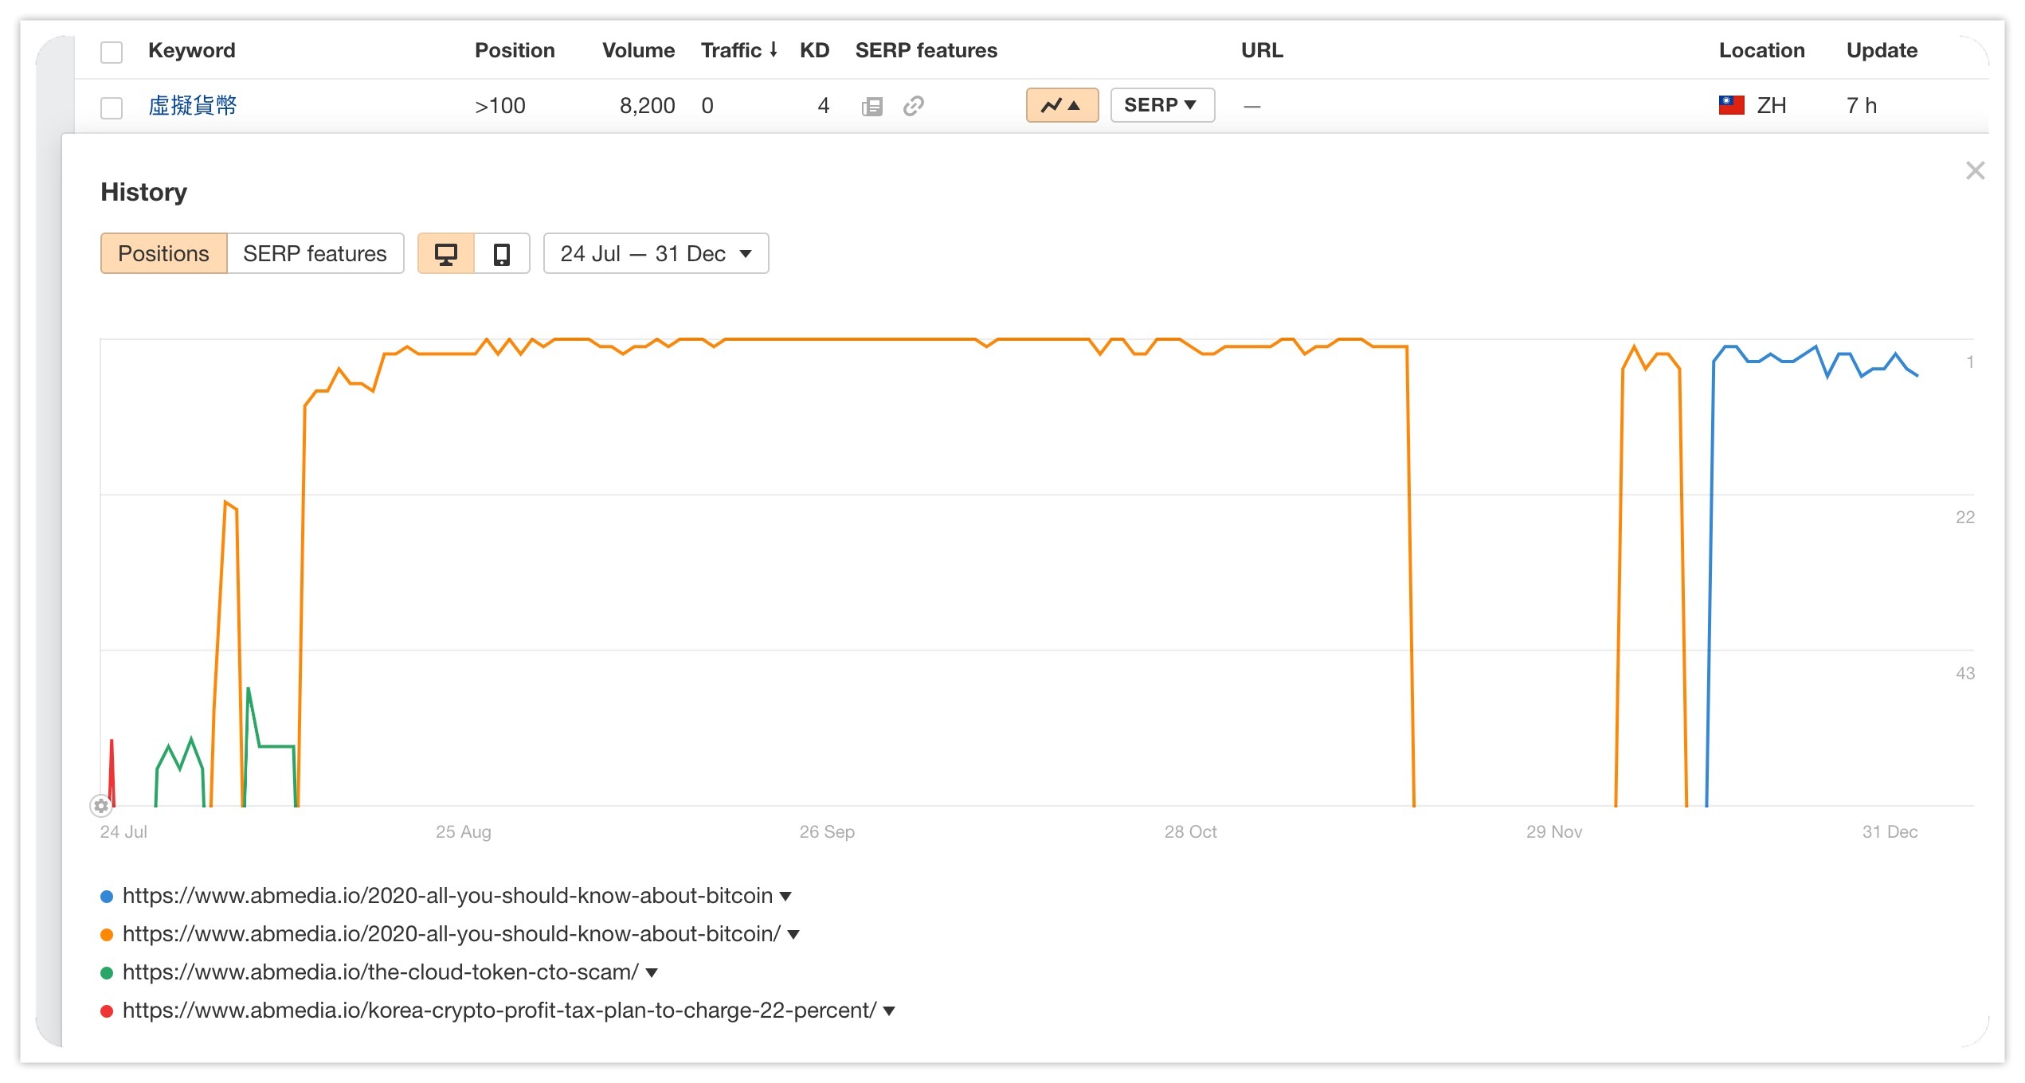Screen dimensions: 2025x1083
Task: Expand the cloud-token-cto-scam URL dropdown arrow
Action: point(652,972)
